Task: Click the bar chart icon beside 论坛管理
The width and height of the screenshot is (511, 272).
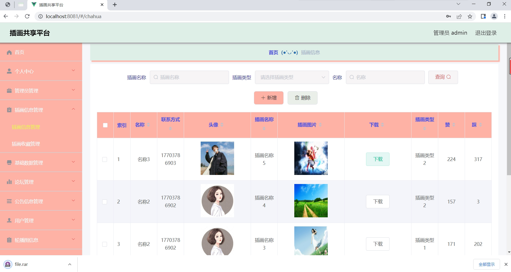Action: 9,182
